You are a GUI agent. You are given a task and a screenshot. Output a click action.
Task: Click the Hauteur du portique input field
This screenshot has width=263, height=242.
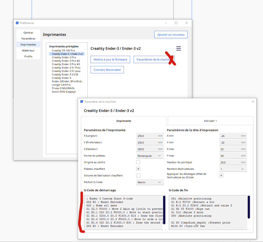coord(233,162)
